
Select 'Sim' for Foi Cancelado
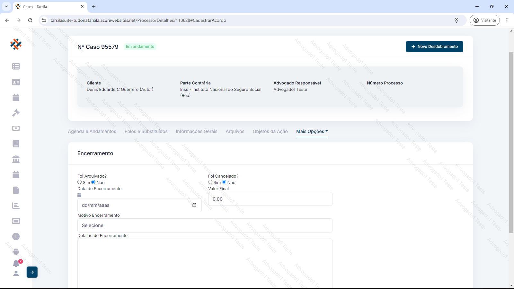click(x=210, y=182)
